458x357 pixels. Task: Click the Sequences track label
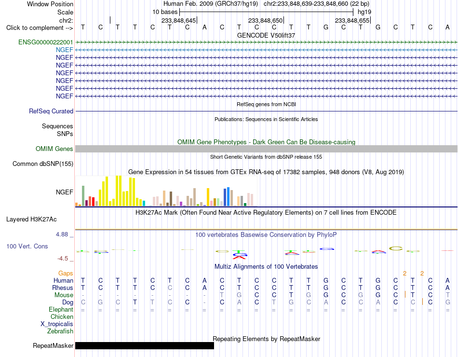(x=57, y=126)
